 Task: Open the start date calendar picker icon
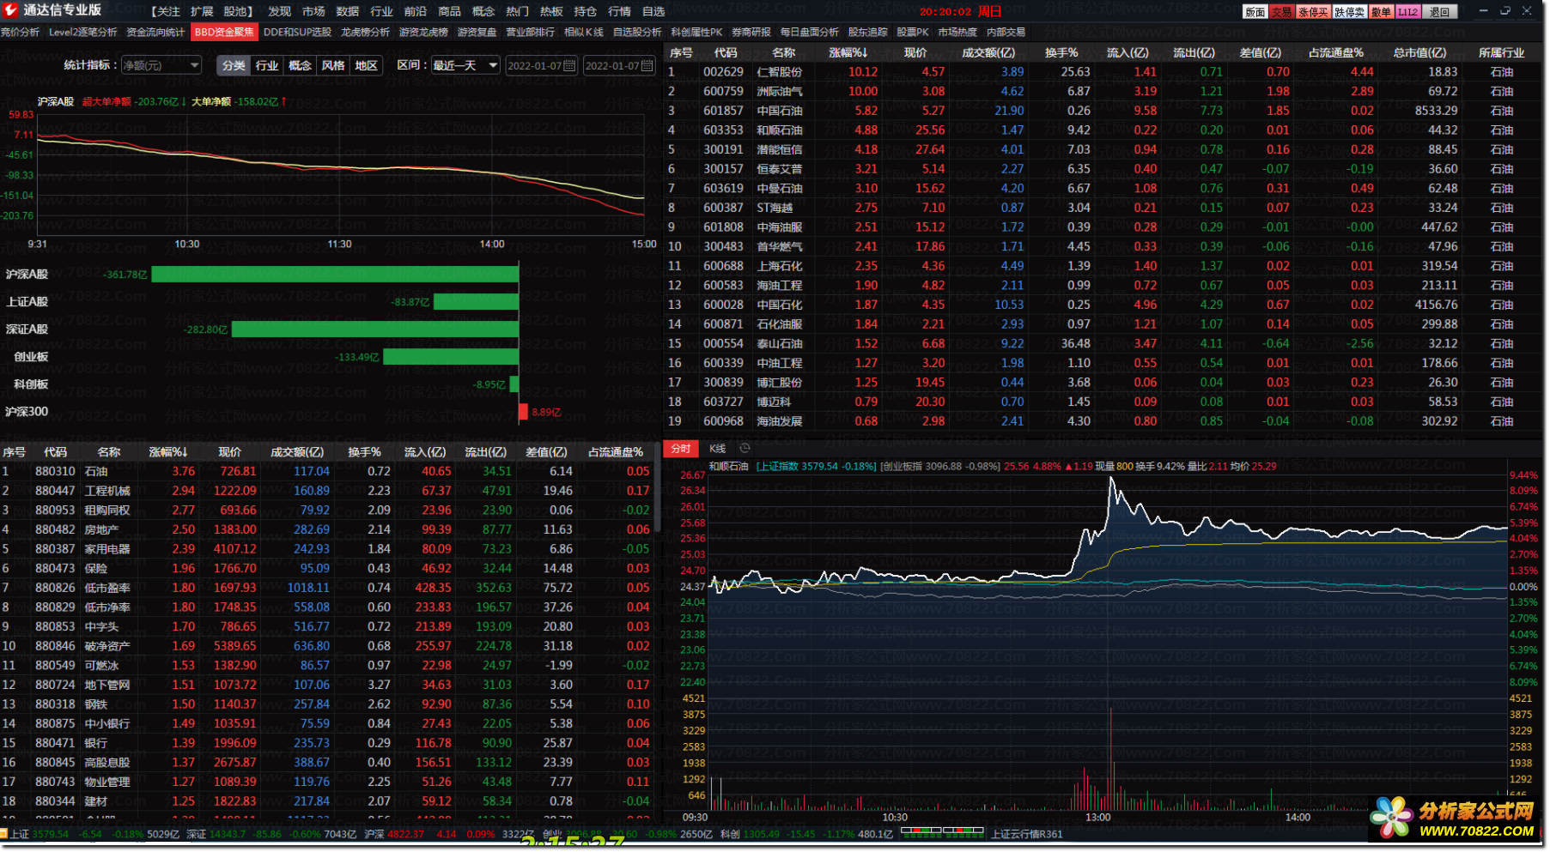[x=569, y=66]
